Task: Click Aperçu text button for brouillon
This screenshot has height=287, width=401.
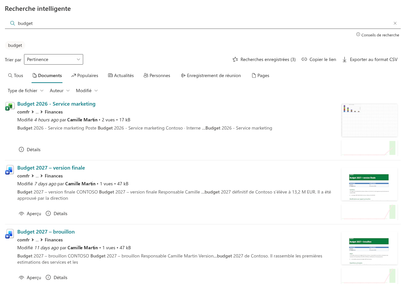Action: tap(34, 277)
